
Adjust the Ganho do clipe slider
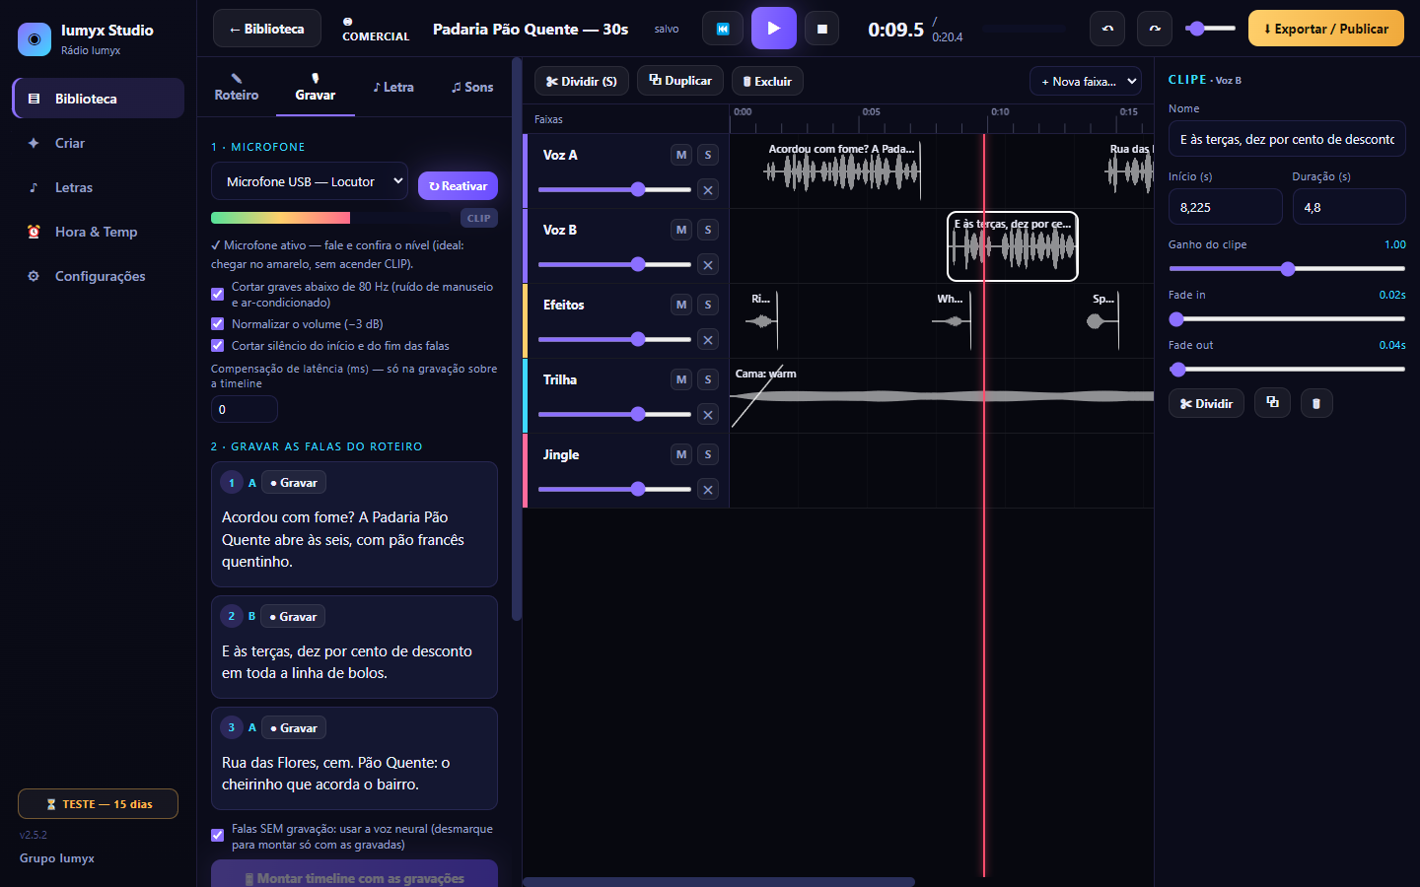click(x=1287, y=268)
